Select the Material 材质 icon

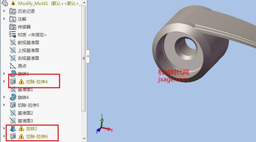12,35
